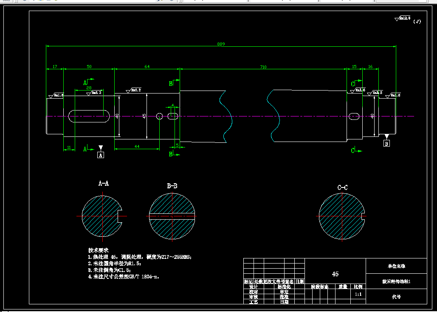Viewport: 437px width, 312px height.
Task: Select the 11 keyway offset dimension
Action: click(69, 147)
